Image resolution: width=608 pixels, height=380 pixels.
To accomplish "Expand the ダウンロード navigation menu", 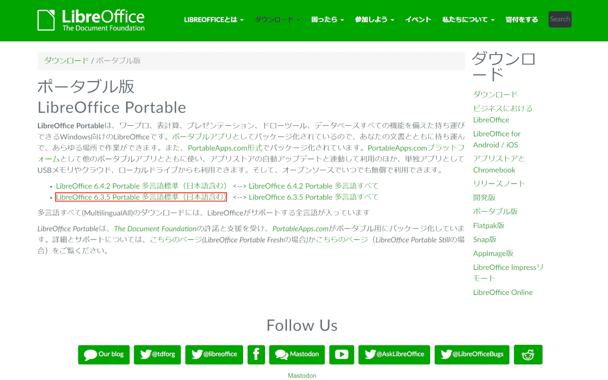I will click(277, 19).
